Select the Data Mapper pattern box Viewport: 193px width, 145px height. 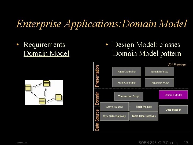pyautogui.click(x=173, y=110)
